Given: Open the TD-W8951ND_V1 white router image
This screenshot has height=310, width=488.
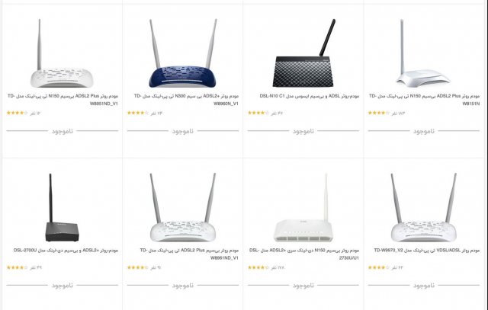Looking at the screenshot, I should coord(62,53).
